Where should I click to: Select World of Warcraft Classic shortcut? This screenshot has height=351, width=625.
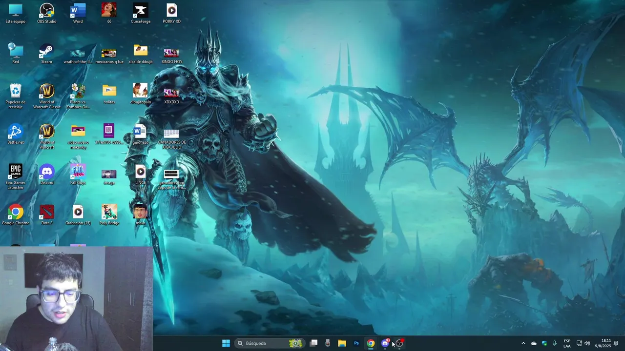47,96
